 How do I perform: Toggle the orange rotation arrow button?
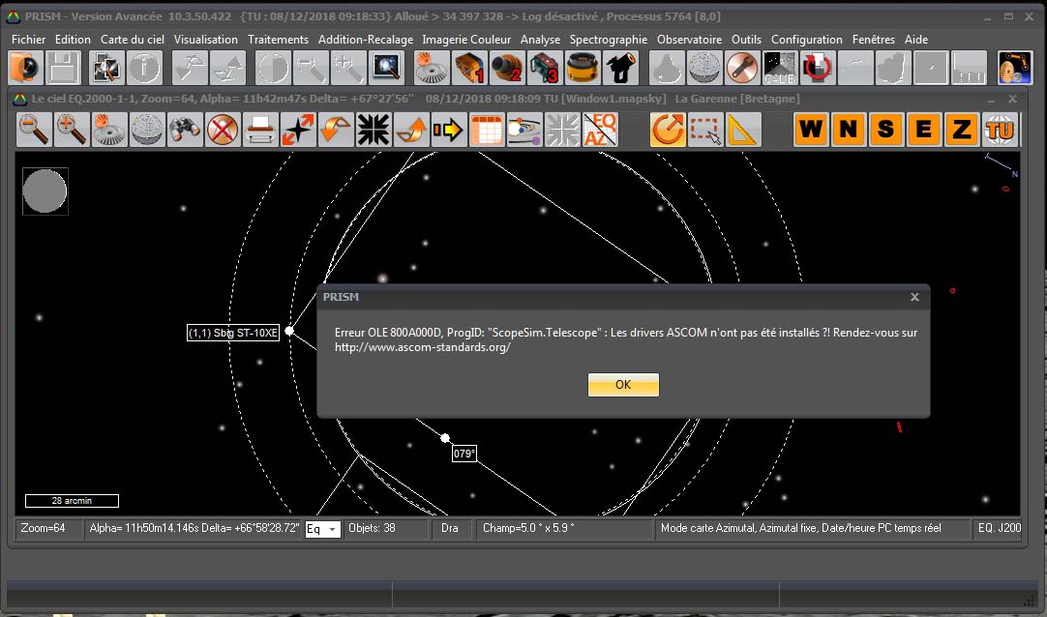click(x=668, y=130)
